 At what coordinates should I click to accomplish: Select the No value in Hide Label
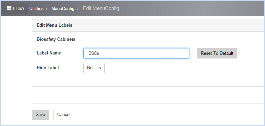tap(90, 68)
